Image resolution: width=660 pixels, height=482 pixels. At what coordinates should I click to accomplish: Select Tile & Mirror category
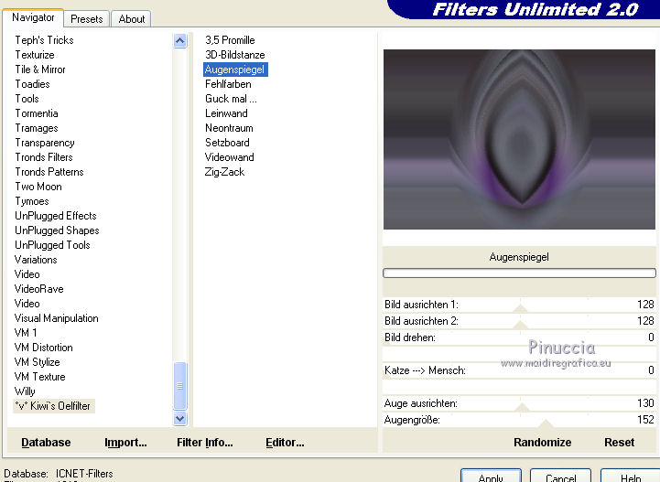[40, 70]
